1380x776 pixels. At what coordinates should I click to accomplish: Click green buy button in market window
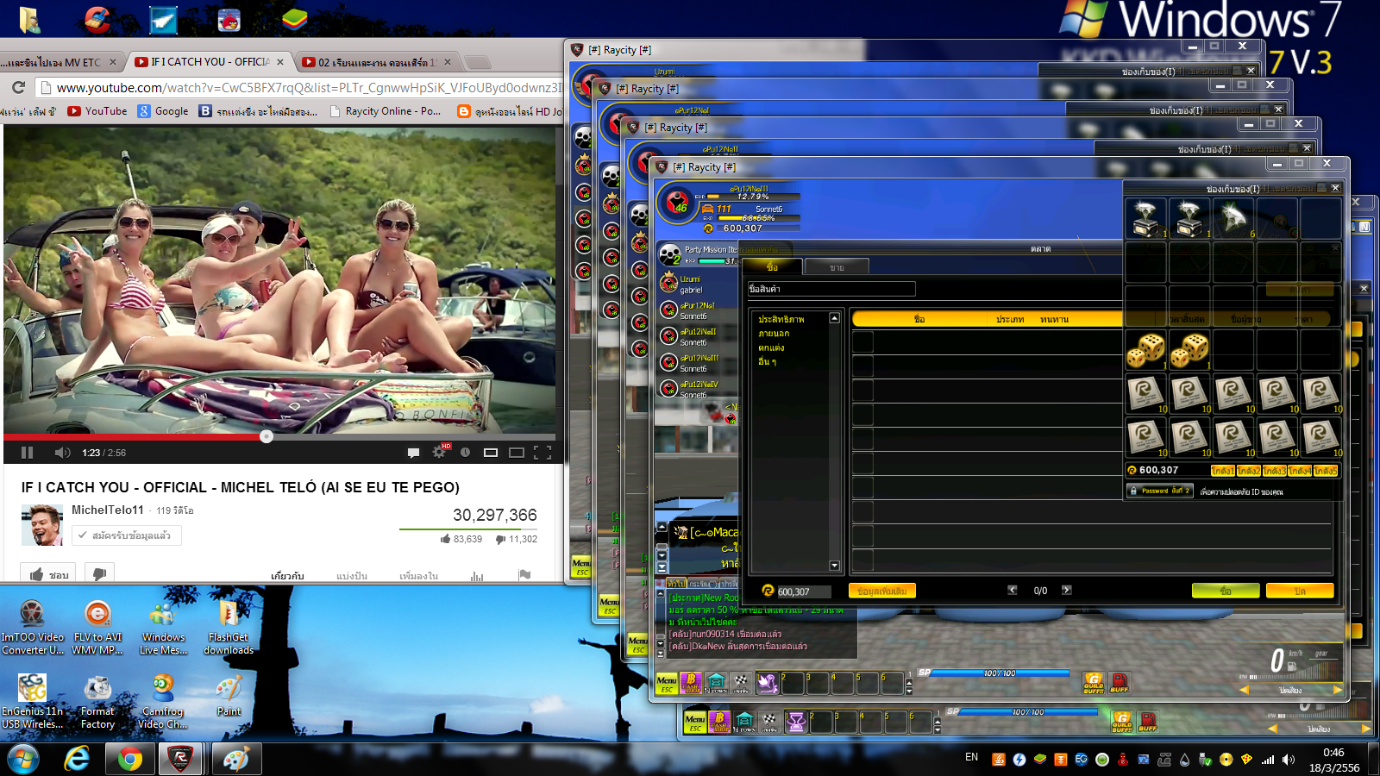pyautogui.click(x=1226, y=591)
